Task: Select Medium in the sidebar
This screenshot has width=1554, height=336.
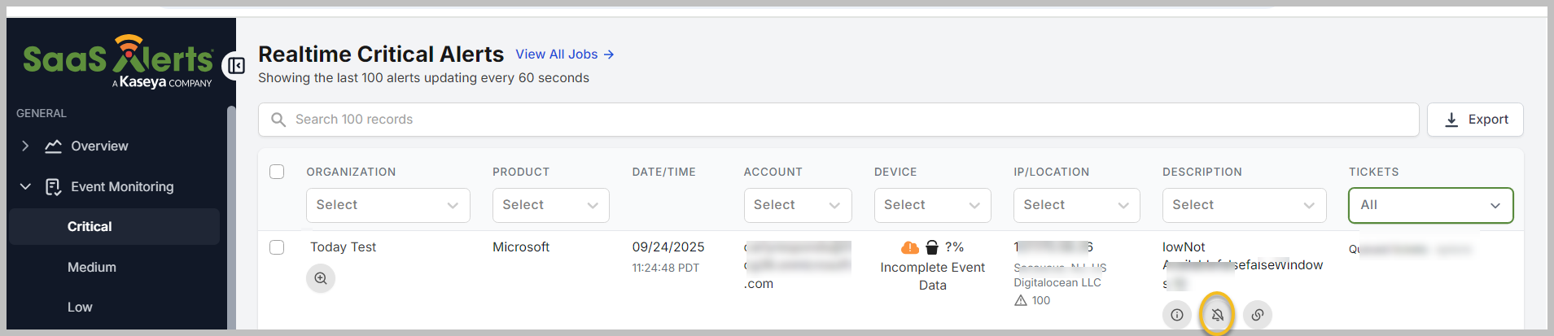Action: (x=92, y=267)
